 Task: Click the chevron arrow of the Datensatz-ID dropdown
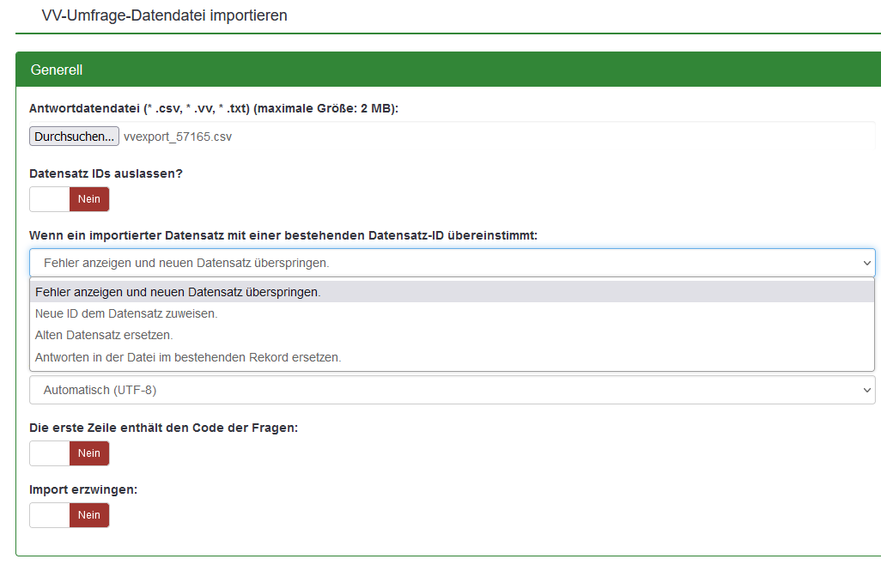tap(866, 263)
